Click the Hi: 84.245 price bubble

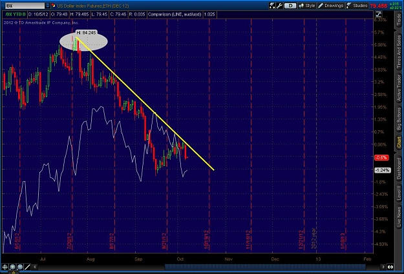point(86,33)
